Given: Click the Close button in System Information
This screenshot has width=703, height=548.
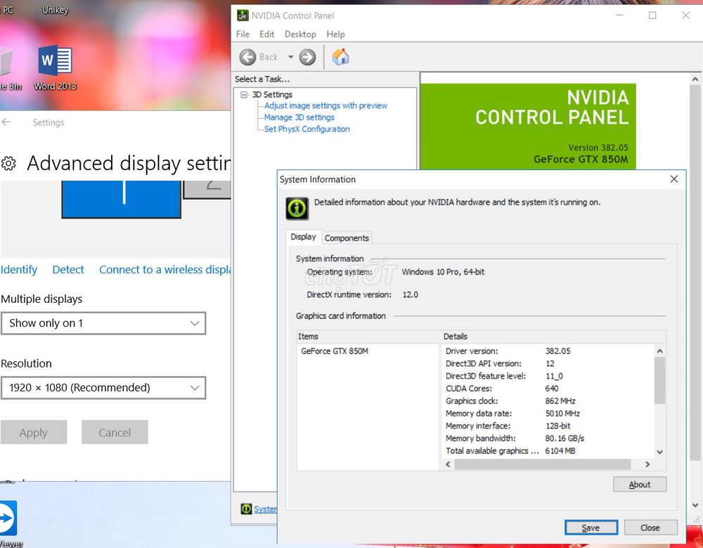Looking at the screenshot, I should [x=650, y=528].
